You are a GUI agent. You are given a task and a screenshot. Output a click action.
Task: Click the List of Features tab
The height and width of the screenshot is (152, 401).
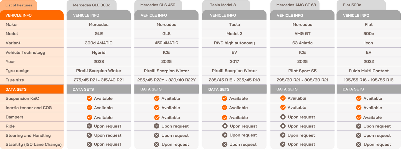tap(19, 5)
